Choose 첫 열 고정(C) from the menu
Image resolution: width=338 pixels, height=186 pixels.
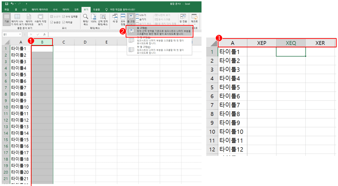tap(160, 50)
